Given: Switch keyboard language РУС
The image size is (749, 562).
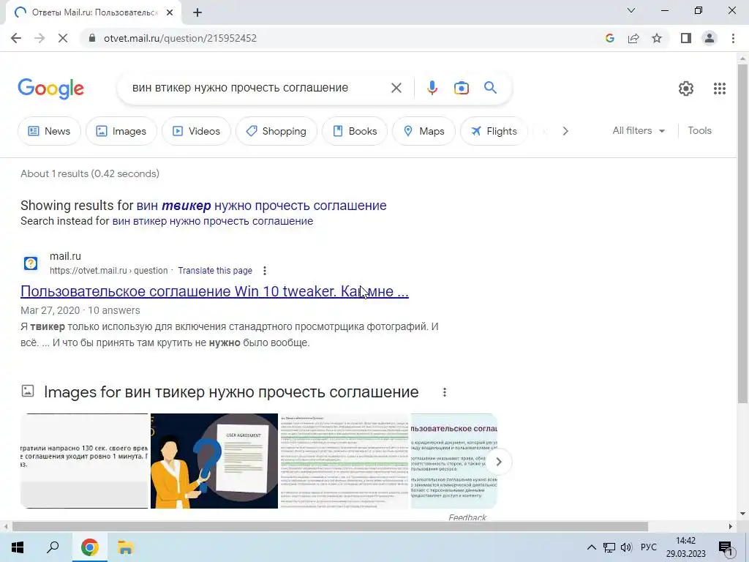Looking at the screenshot, I should coord(648,547).
